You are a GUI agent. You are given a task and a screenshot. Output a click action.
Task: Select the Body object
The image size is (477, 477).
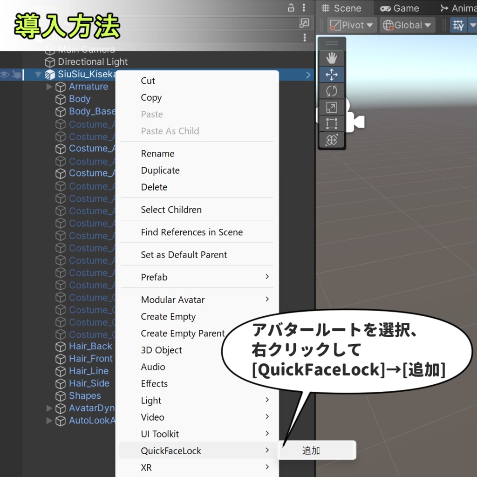coord(80,99)
